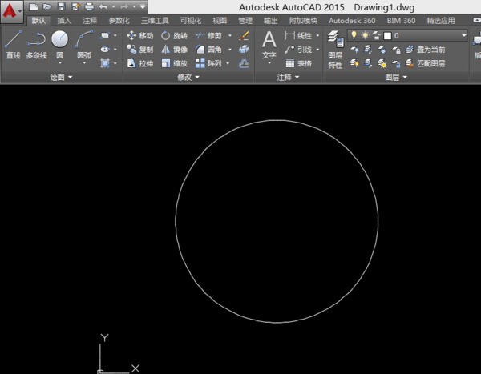Viewport: 481px width, 374px height.
Task: Switch to the 插入 (Insert) ribbon tab
Action: click(x=64, y=21)
